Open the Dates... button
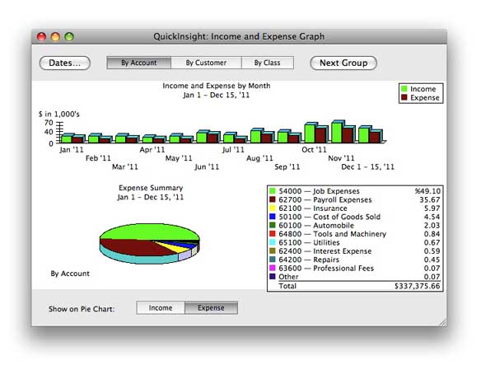 pos(65,63)
